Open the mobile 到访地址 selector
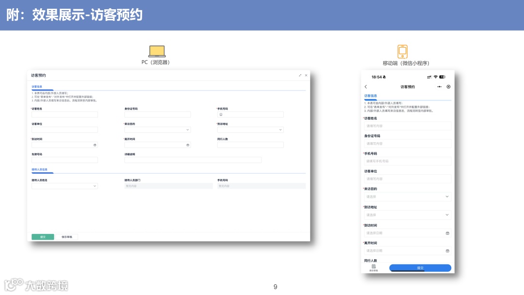The height and width of the screenshot is (295, 524). click(x=408, y=215)
